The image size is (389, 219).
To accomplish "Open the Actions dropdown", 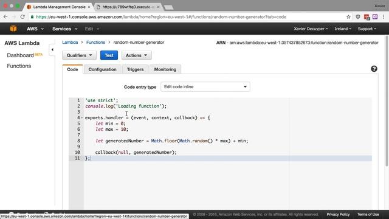I will click(136, 55).
